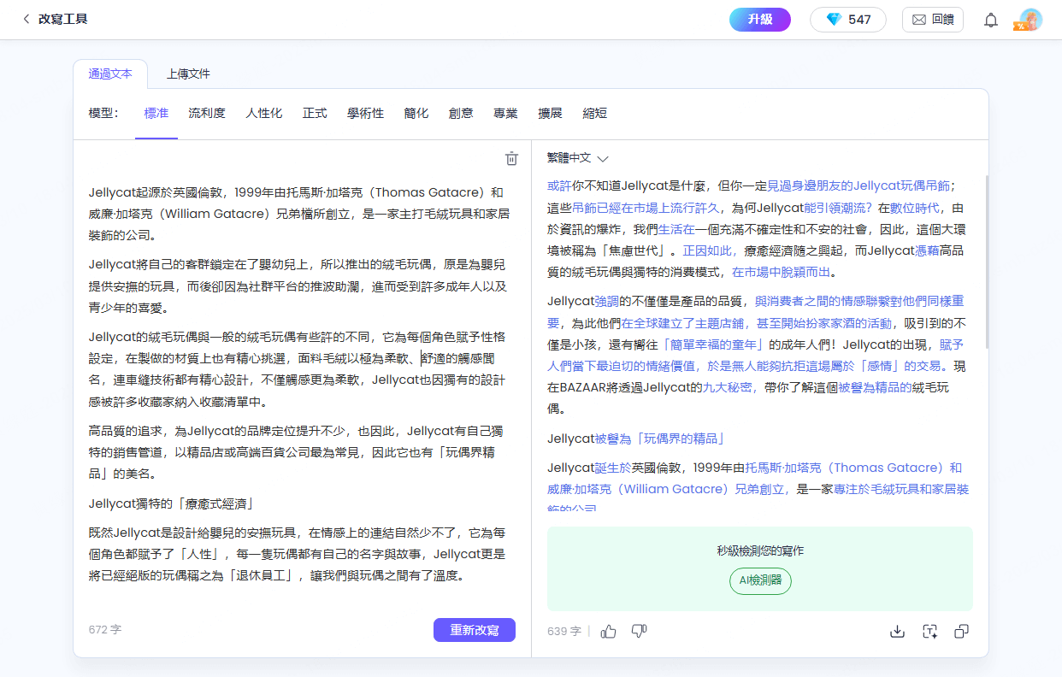Click the highlighted phrase 在市場中脫穎而出
The width and height of the screenshot is (1062, 677).
pos(783,273)
